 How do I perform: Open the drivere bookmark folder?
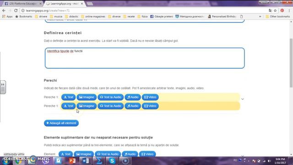click(41, 16)
